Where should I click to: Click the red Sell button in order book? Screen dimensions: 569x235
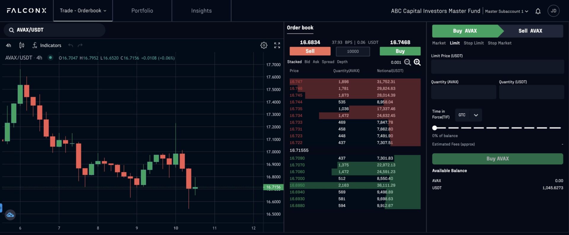tap(310, 51)
